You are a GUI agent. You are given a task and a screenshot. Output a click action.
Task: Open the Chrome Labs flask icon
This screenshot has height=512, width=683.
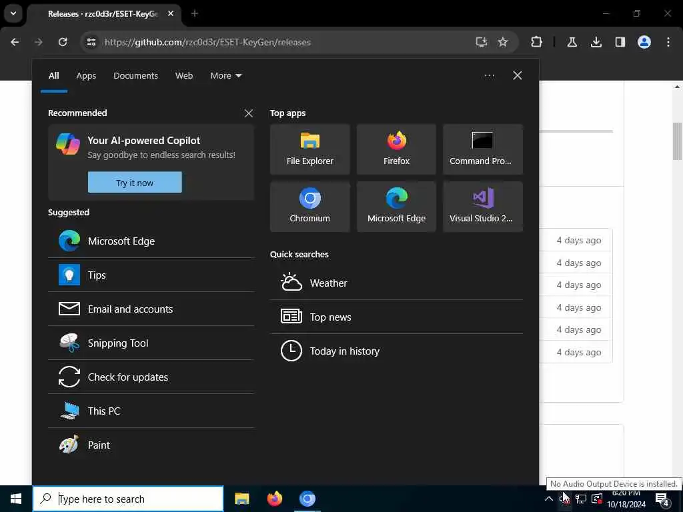click(572, 42)
